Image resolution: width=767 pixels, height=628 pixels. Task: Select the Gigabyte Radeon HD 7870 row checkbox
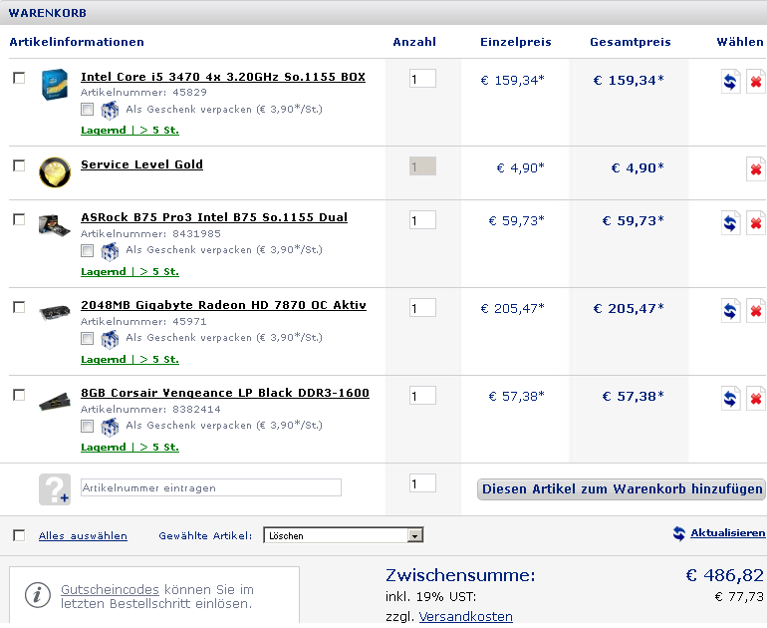click(19, 307)
